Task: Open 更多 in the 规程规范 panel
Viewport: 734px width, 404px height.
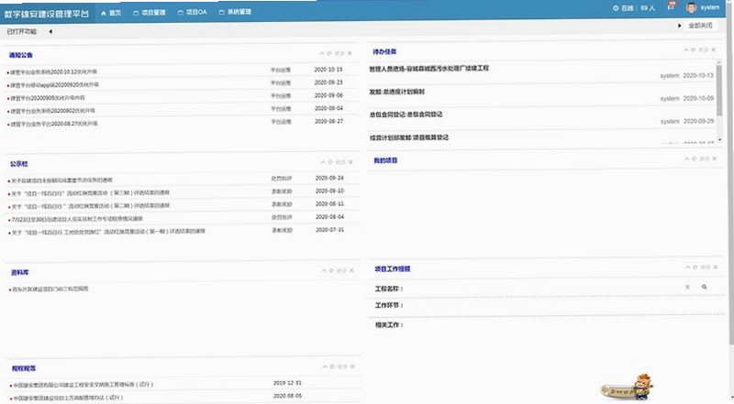Action: (x=342, y=366)
